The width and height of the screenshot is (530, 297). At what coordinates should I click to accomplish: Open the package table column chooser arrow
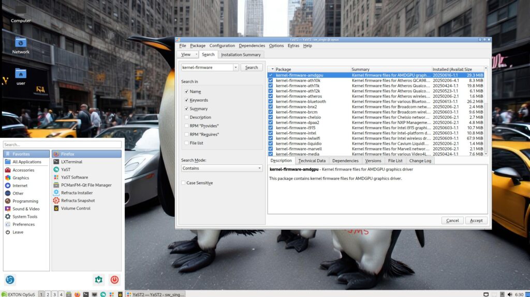point(272,69)
